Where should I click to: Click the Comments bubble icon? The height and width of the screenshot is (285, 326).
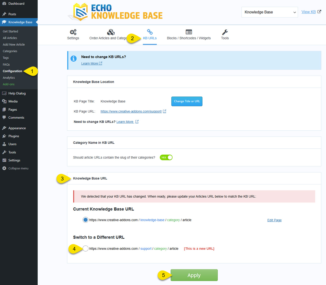(4, 117)
